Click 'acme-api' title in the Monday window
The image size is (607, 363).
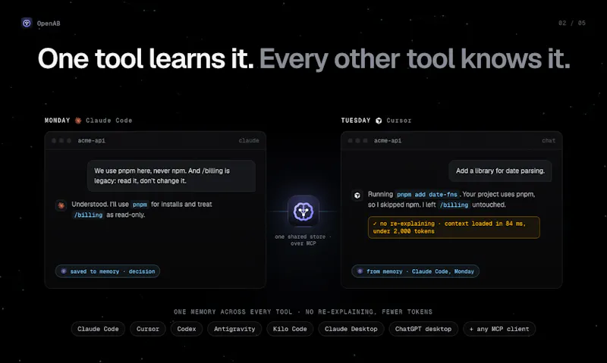(x=91, y=141)
